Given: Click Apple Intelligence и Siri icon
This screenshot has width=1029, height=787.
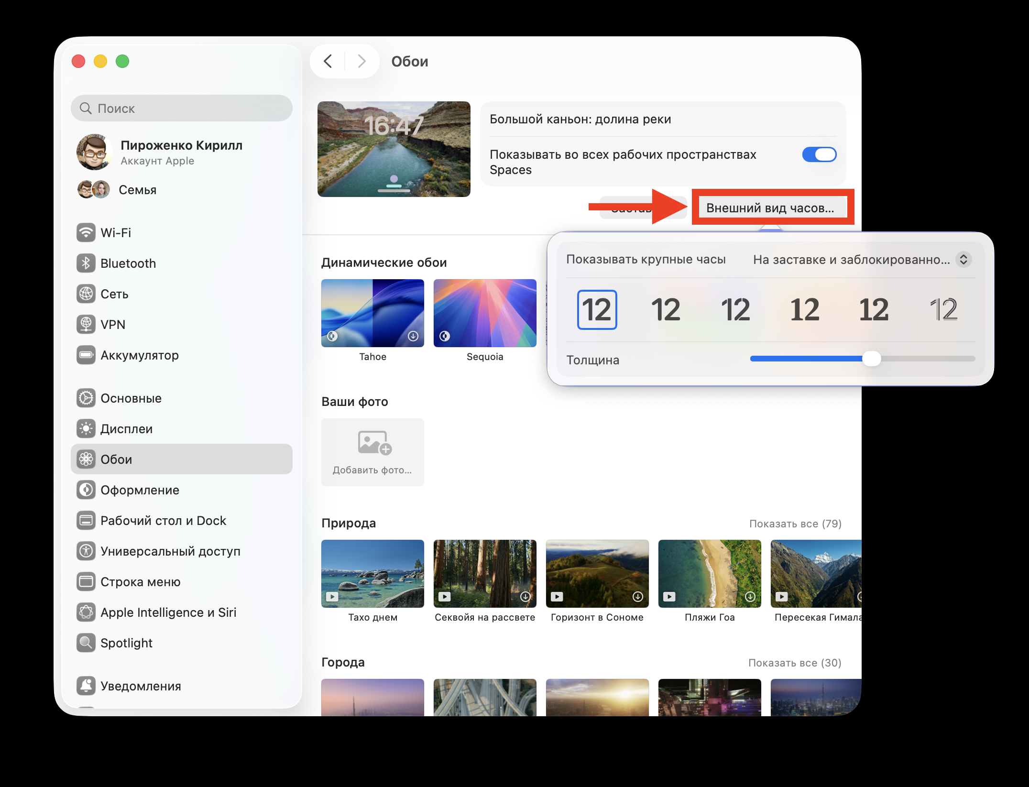Looking at the screenshot, I should 86,612.
